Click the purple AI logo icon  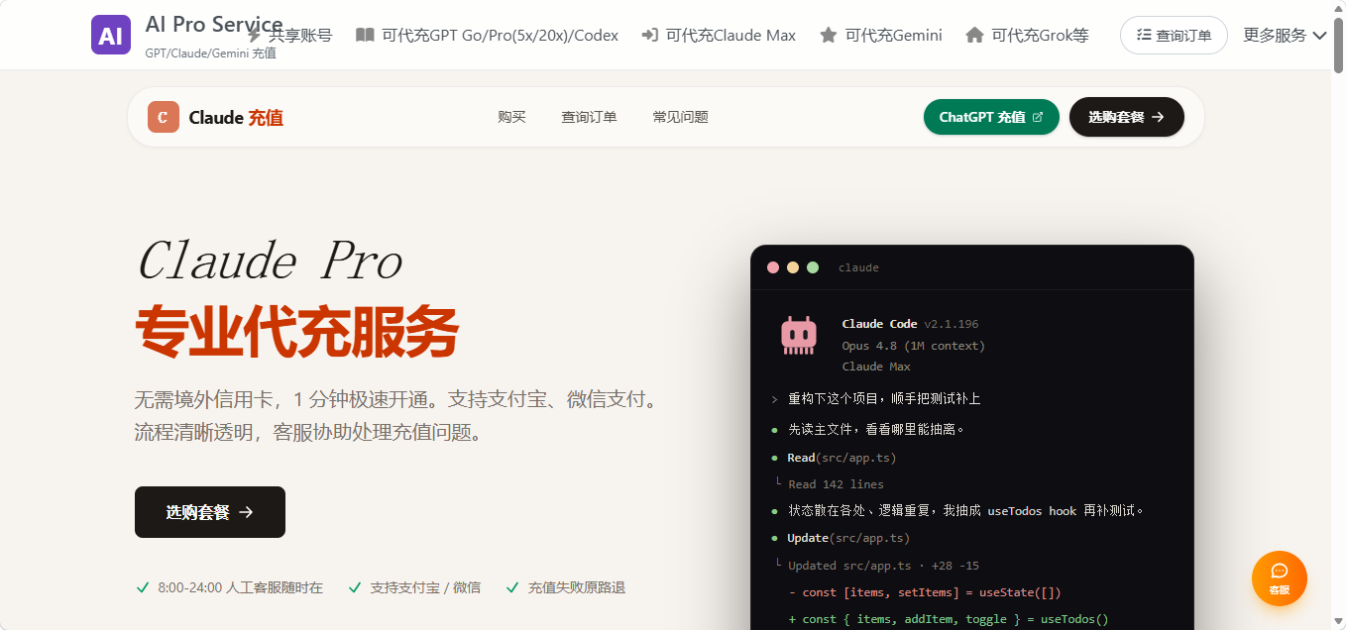(x=111, y=35)
